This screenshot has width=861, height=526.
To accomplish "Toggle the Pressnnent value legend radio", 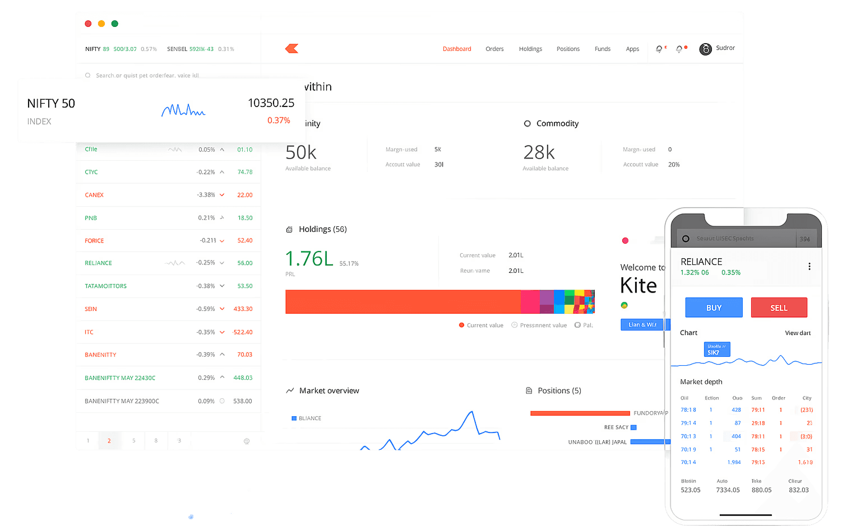I will coord(514,325).
